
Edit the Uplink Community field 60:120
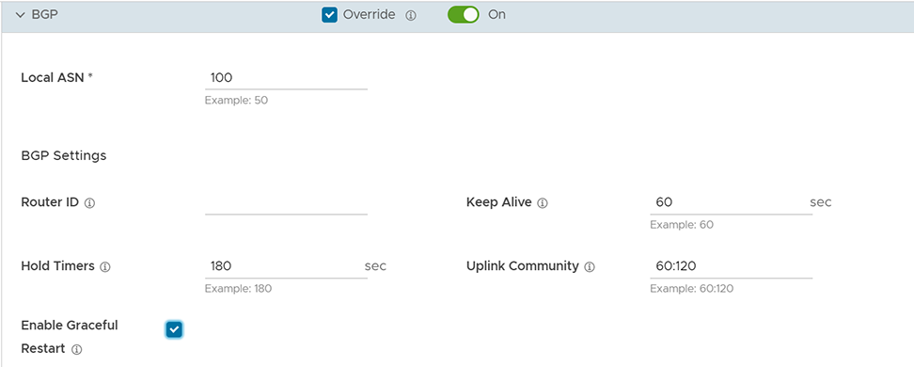(731, 266)
